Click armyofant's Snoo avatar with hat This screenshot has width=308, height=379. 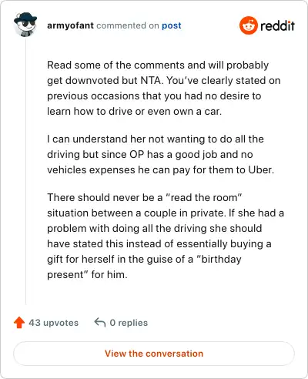click(x=25, y=25)
